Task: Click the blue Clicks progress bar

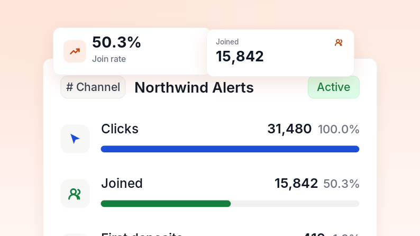Action: click(x=230, y=149)
